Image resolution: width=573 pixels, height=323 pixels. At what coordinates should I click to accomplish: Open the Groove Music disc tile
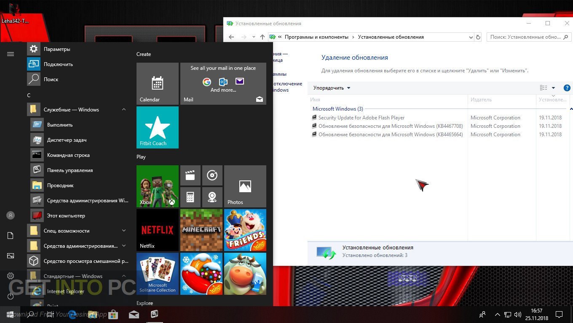212,175
